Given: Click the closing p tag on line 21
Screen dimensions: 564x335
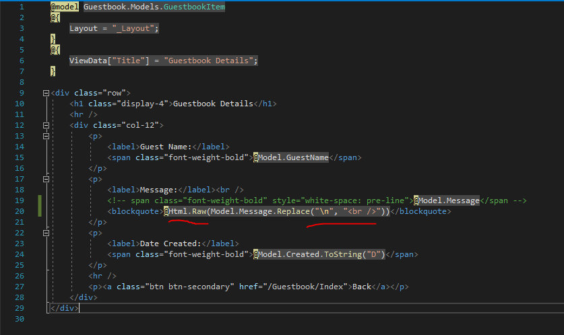Looking at the screenshot, I should coord(98,222).
